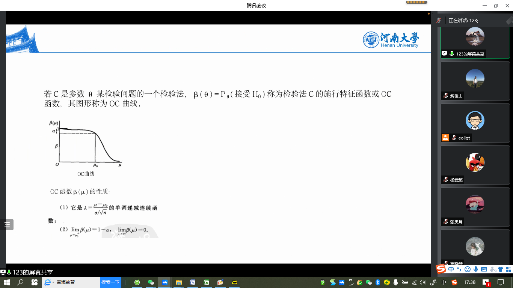Click the Bluetooth icon in system tray
Viewport: 513px width, 288px height.
pyautogui.click(x=378, y=282)
